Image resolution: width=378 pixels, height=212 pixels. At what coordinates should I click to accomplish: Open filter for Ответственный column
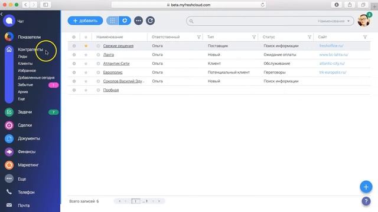pos(198,37)
